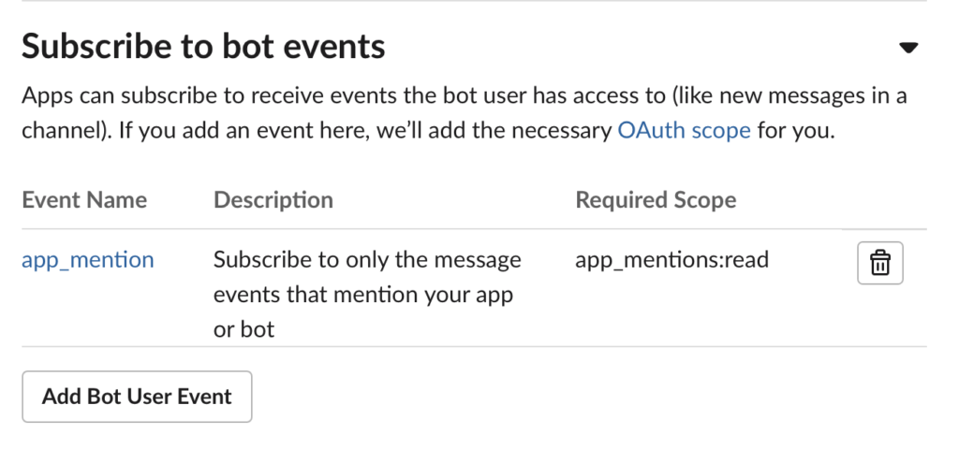Image resolution: width=959 pixels, height=449 pixels.
Task: Select the Required Scope column header
Action: coord(656,199)
